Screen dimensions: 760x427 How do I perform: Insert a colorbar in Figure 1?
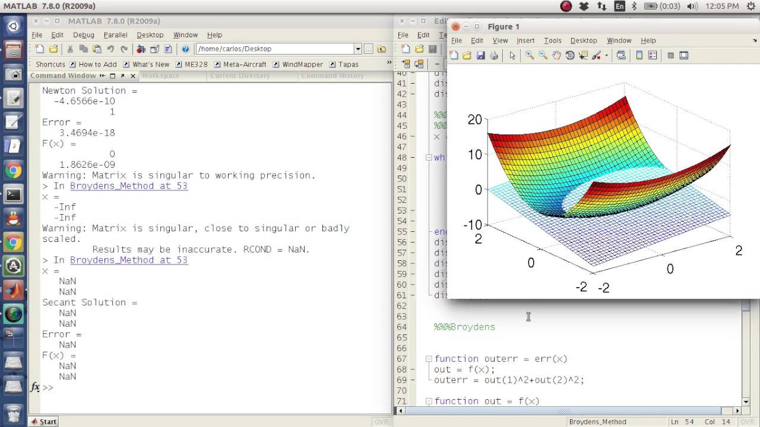point(639,55)
